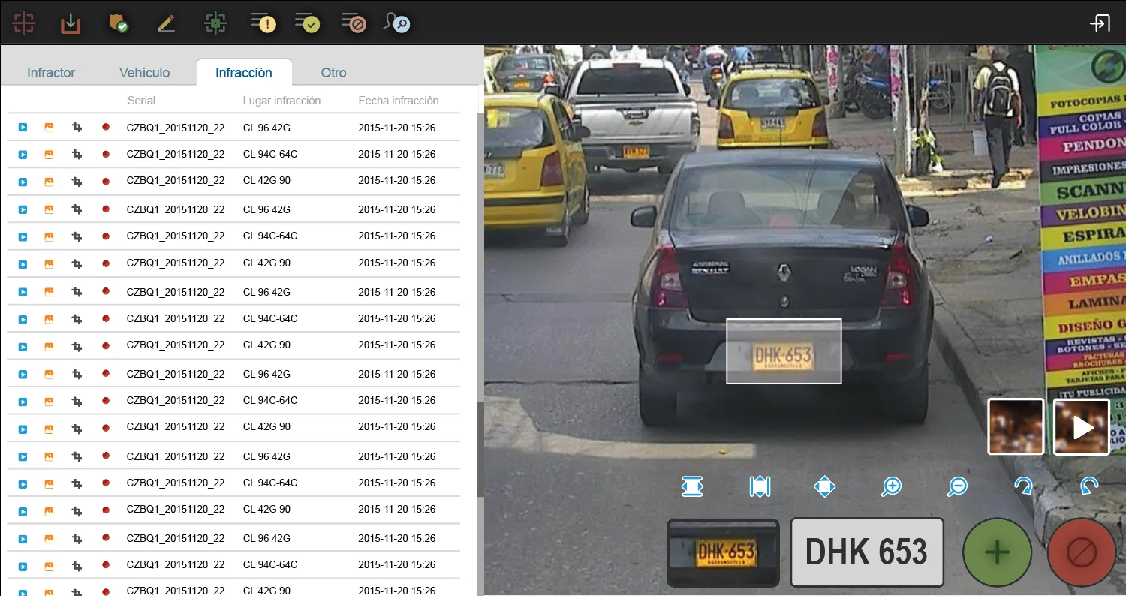Select the blurred photo thumbnail without play arrow
The width and height of the screenshot is (1126, 596).
click(x=1016, y=426)
